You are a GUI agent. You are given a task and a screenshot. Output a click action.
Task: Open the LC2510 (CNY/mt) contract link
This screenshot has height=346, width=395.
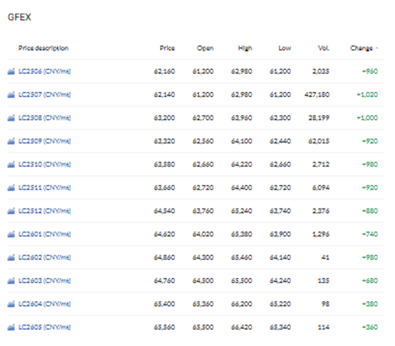(45, 164)
